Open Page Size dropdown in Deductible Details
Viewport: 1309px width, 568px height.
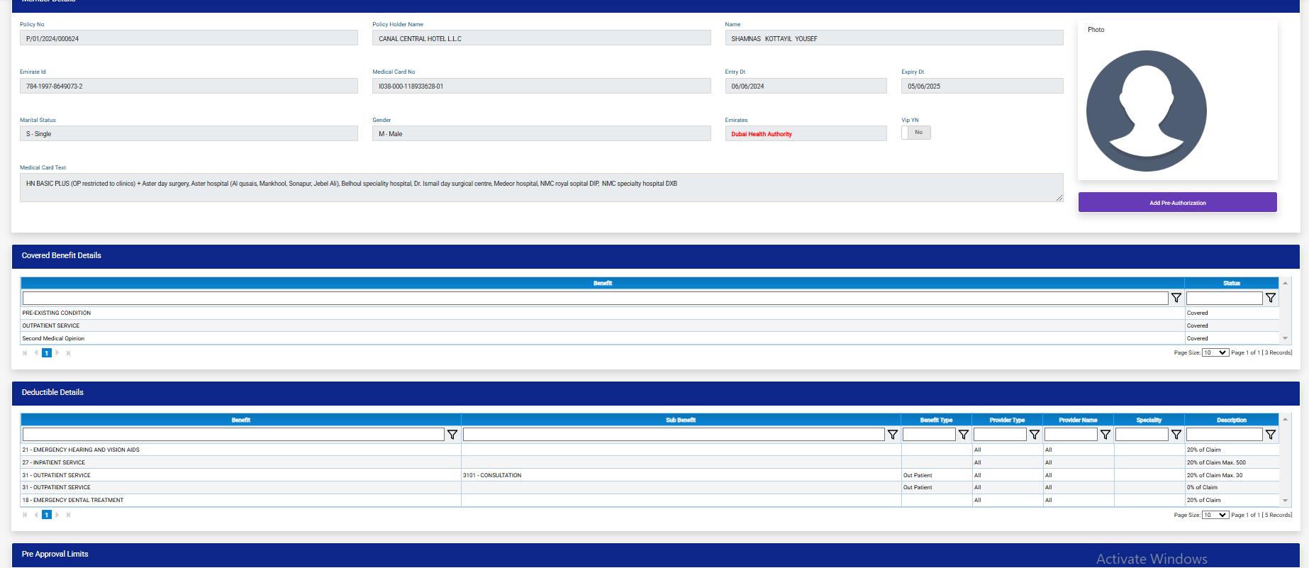[x=1215, y=515]
